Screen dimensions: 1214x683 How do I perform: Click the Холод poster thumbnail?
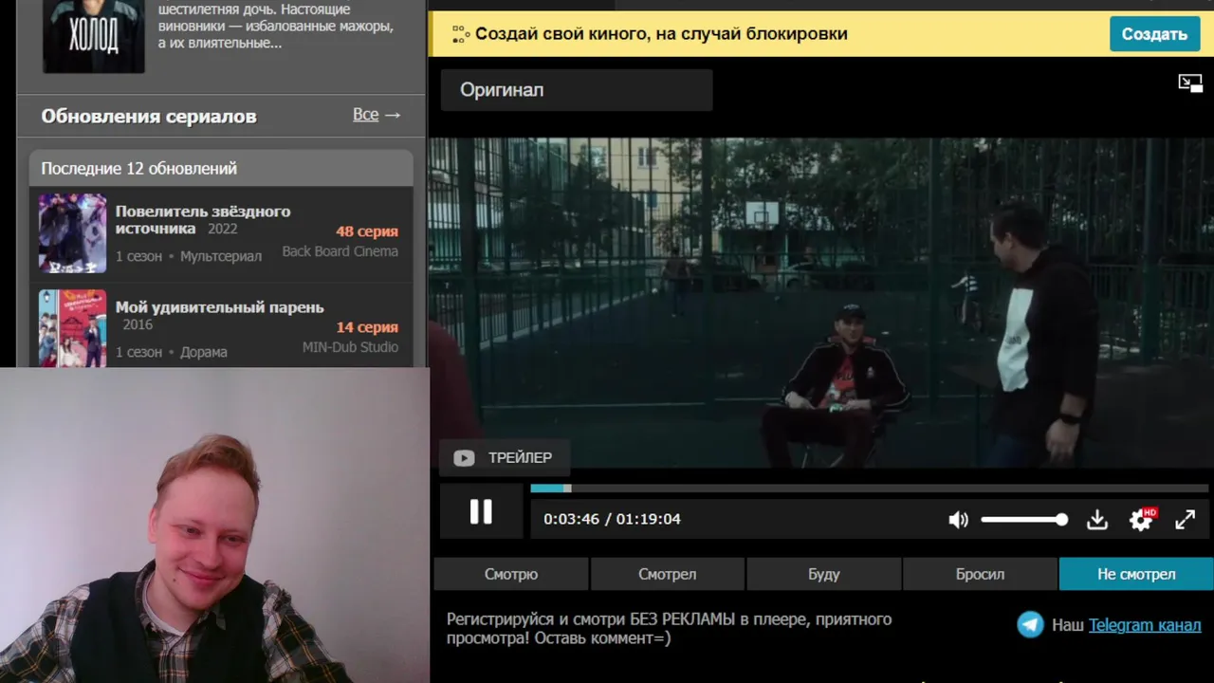94,36
